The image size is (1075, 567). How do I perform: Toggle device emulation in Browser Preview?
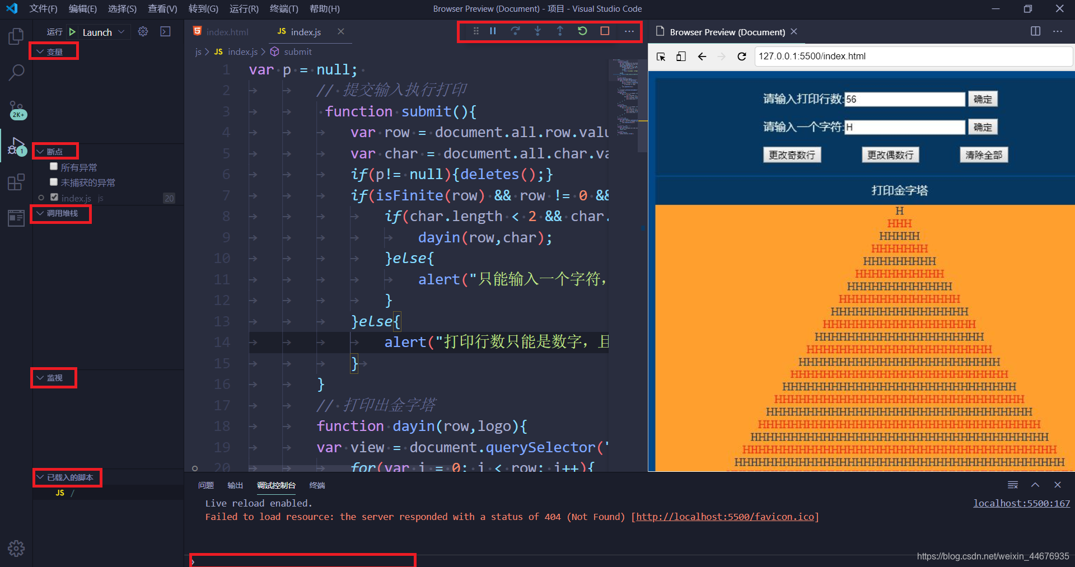click(x=681, y=57)
